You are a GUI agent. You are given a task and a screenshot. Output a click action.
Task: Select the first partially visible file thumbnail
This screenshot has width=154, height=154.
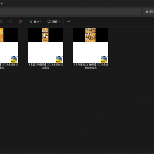click(9, 45)
